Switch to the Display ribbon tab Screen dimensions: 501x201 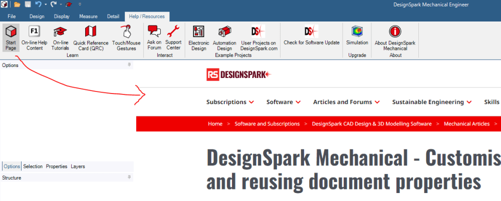62,16
